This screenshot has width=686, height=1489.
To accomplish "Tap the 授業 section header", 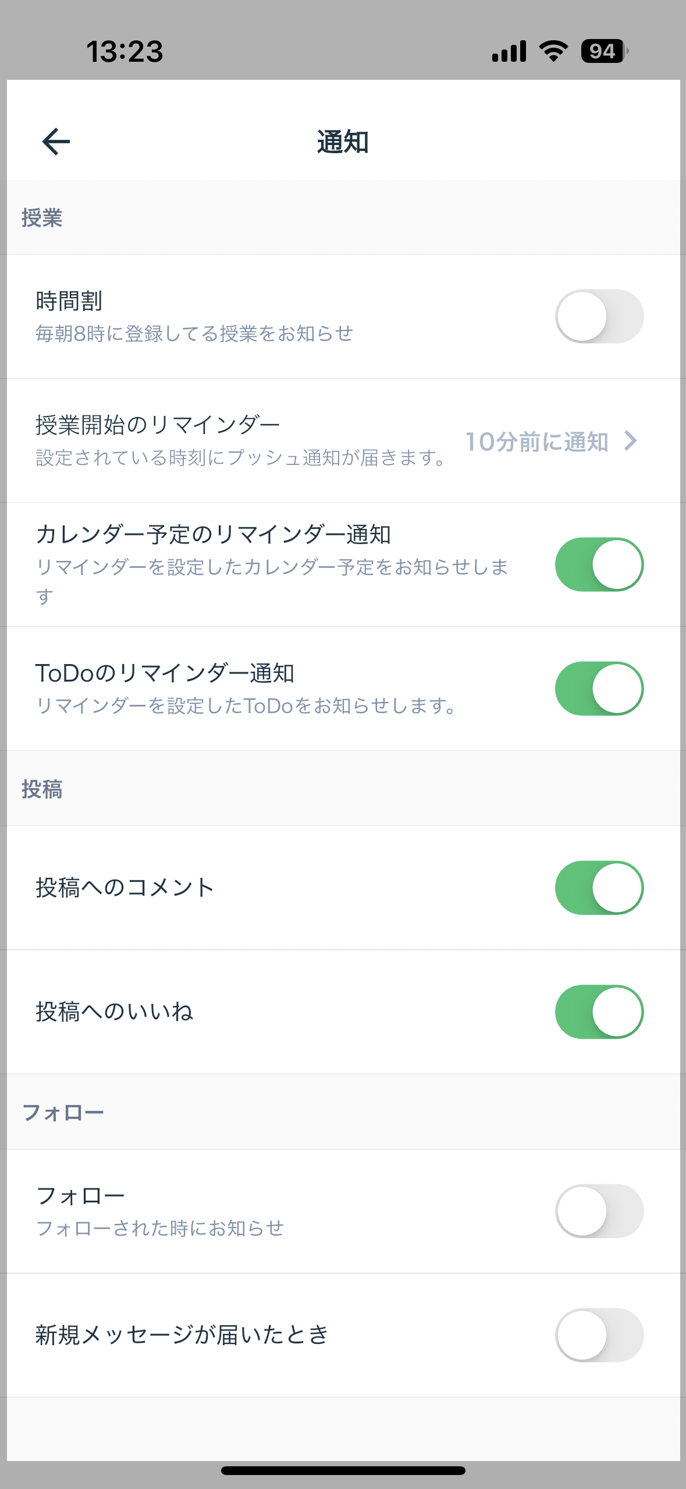I will click(x=42, y=218).
